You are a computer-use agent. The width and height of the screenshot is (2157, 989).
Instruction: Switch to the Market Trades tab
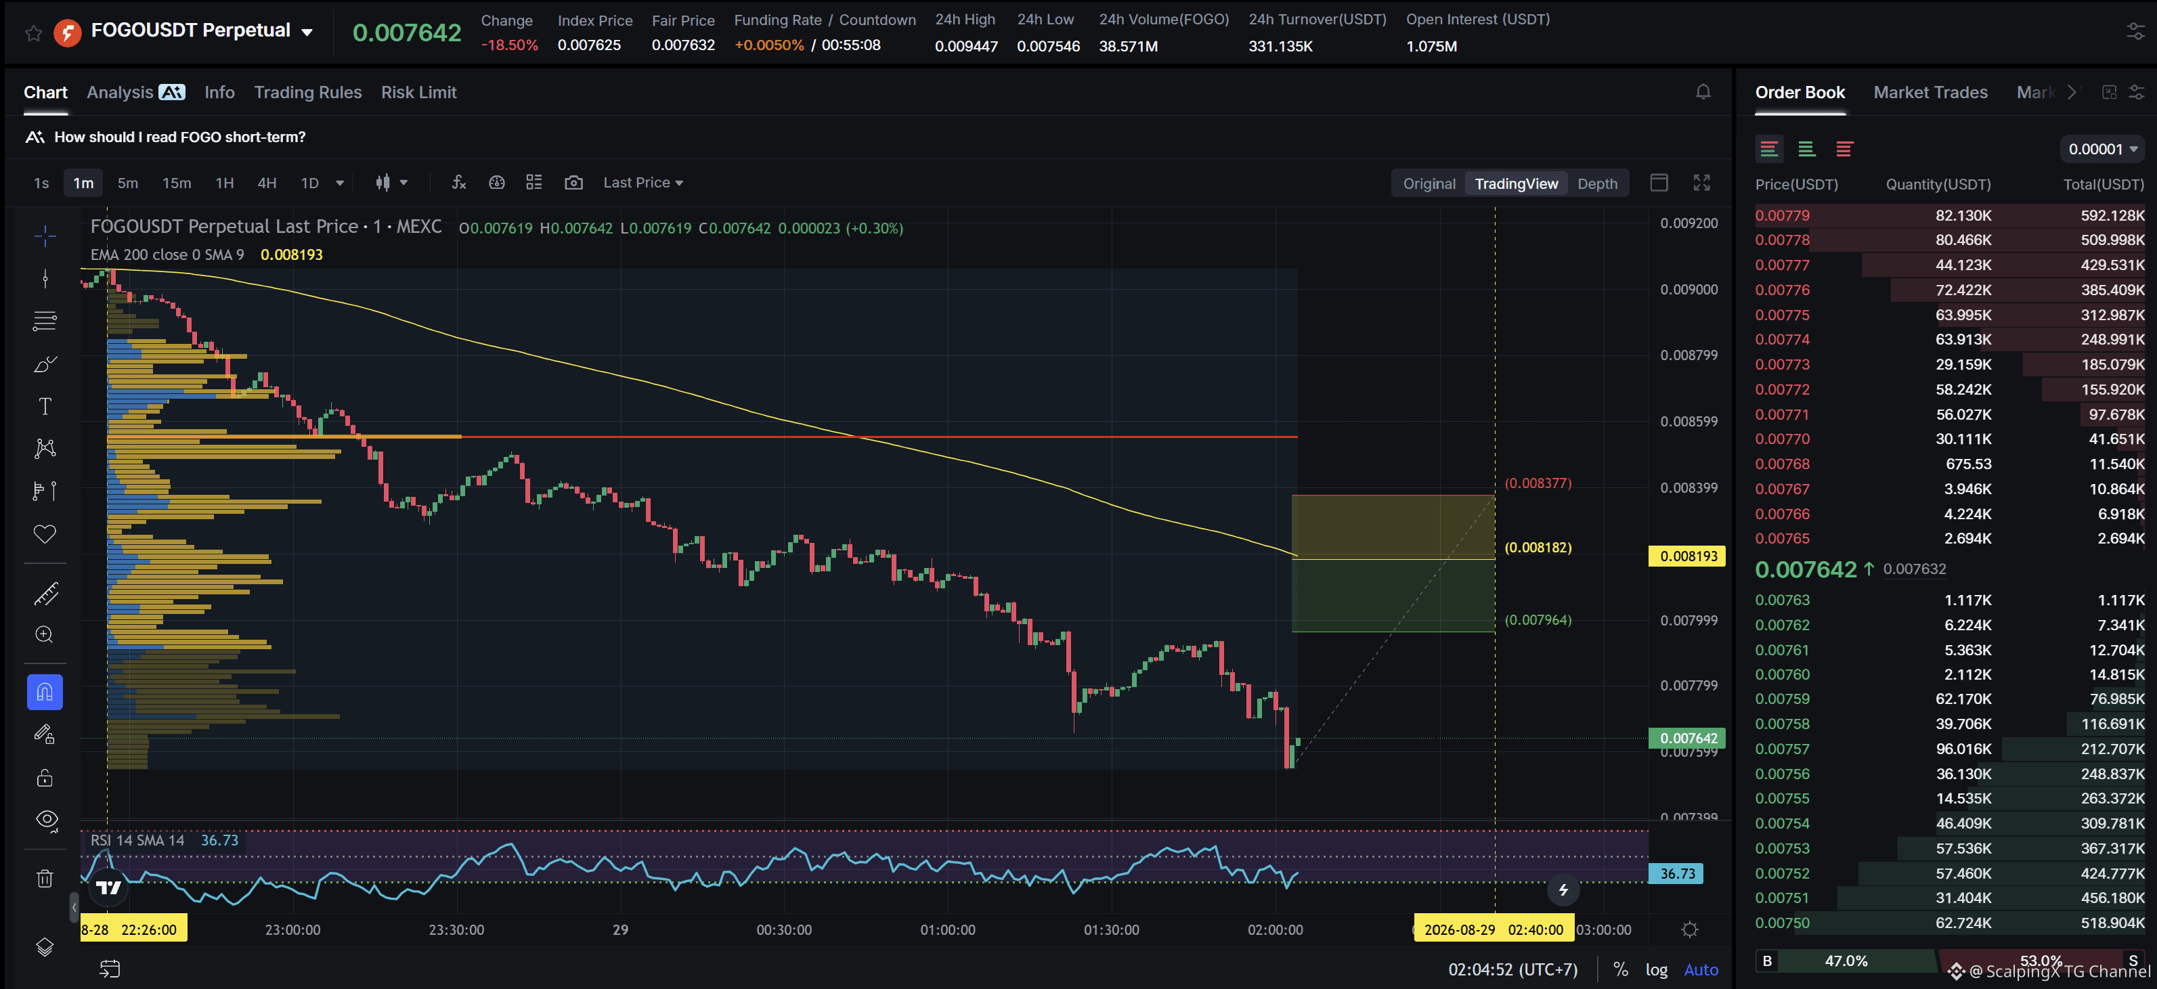tap(1930, 92)
